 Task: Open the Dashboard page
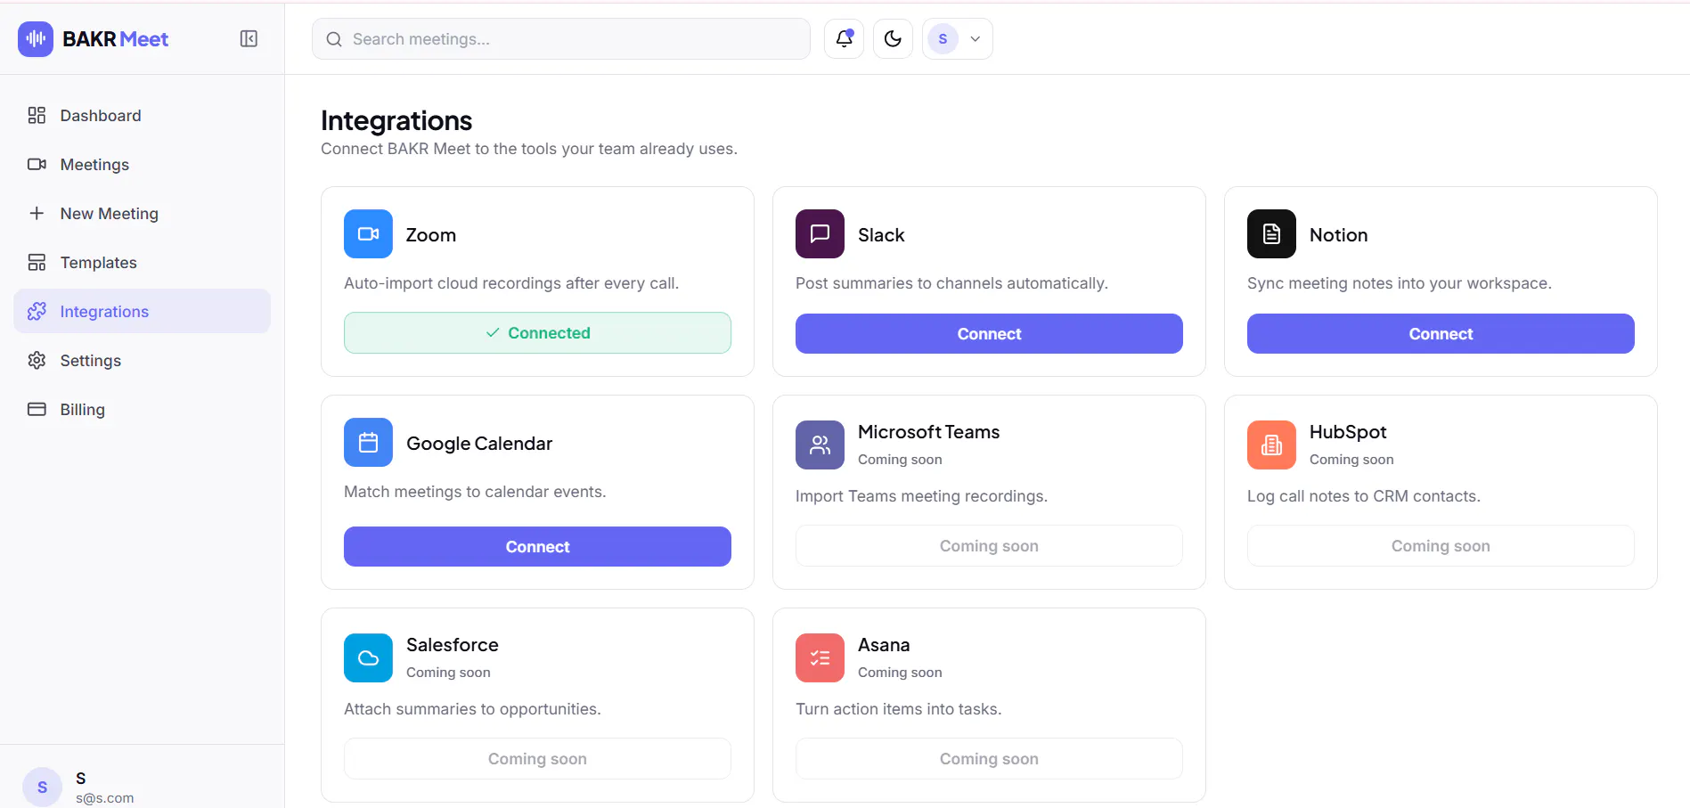143,115
